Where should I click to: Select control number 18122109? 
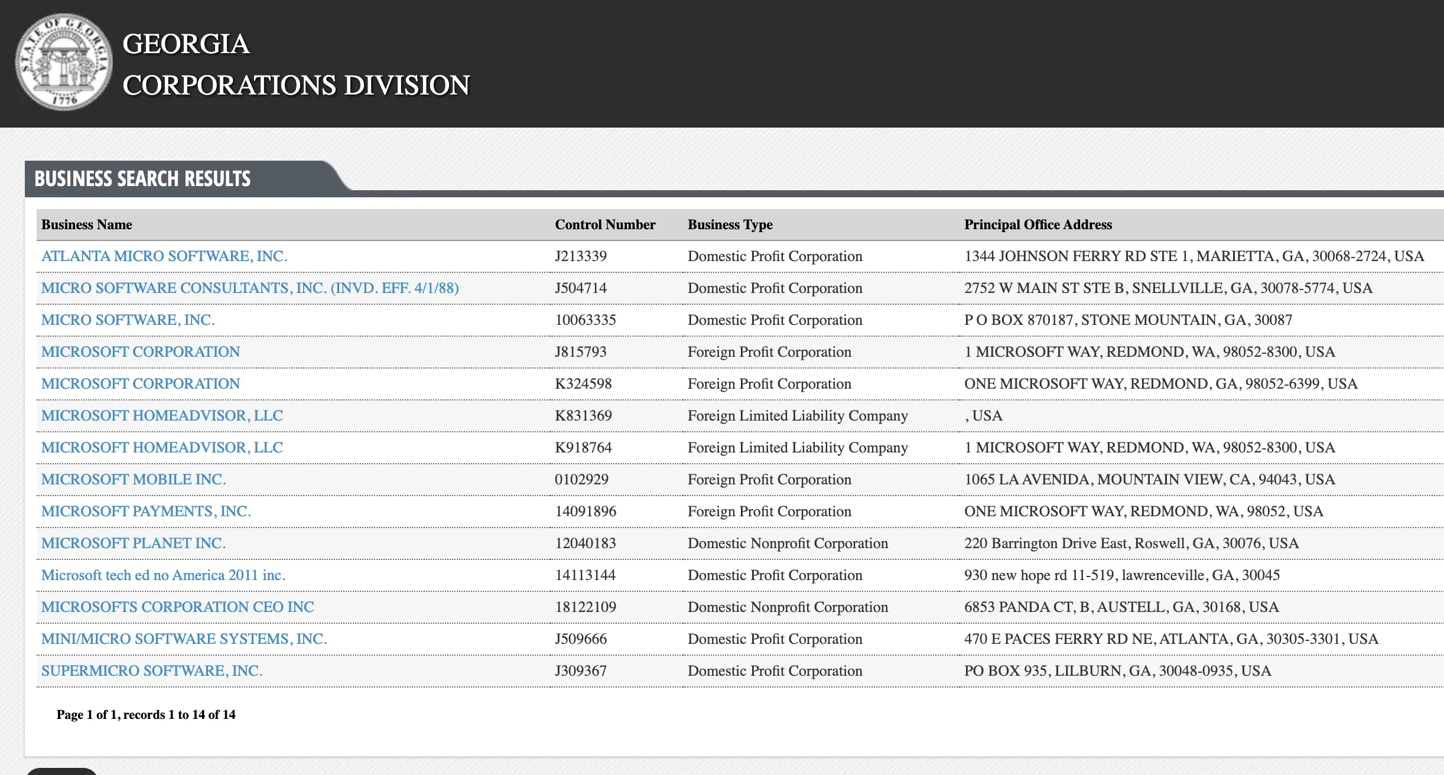point(586,607)
